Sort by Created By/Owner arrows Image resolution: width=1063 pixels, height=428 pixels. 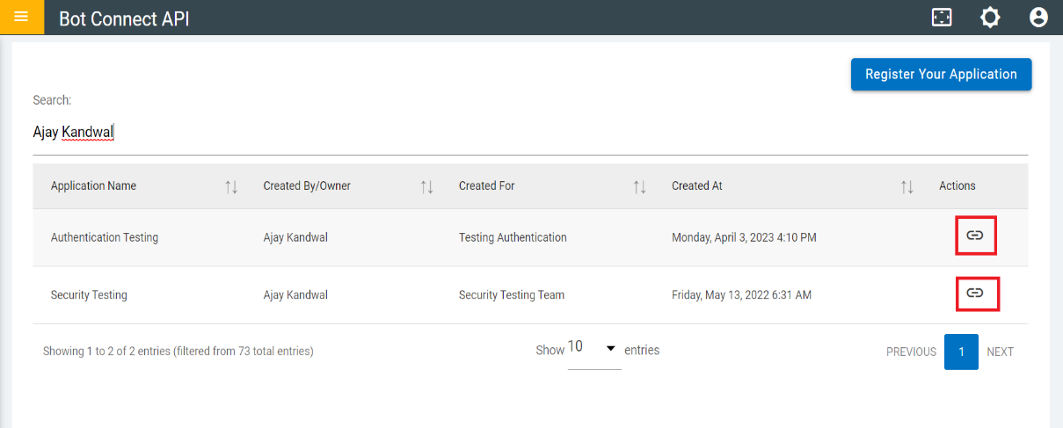(426, 186)
